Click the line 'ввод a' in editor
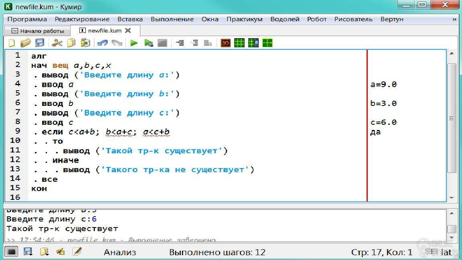This screenshot has width=462, height=260. (57, 85)
